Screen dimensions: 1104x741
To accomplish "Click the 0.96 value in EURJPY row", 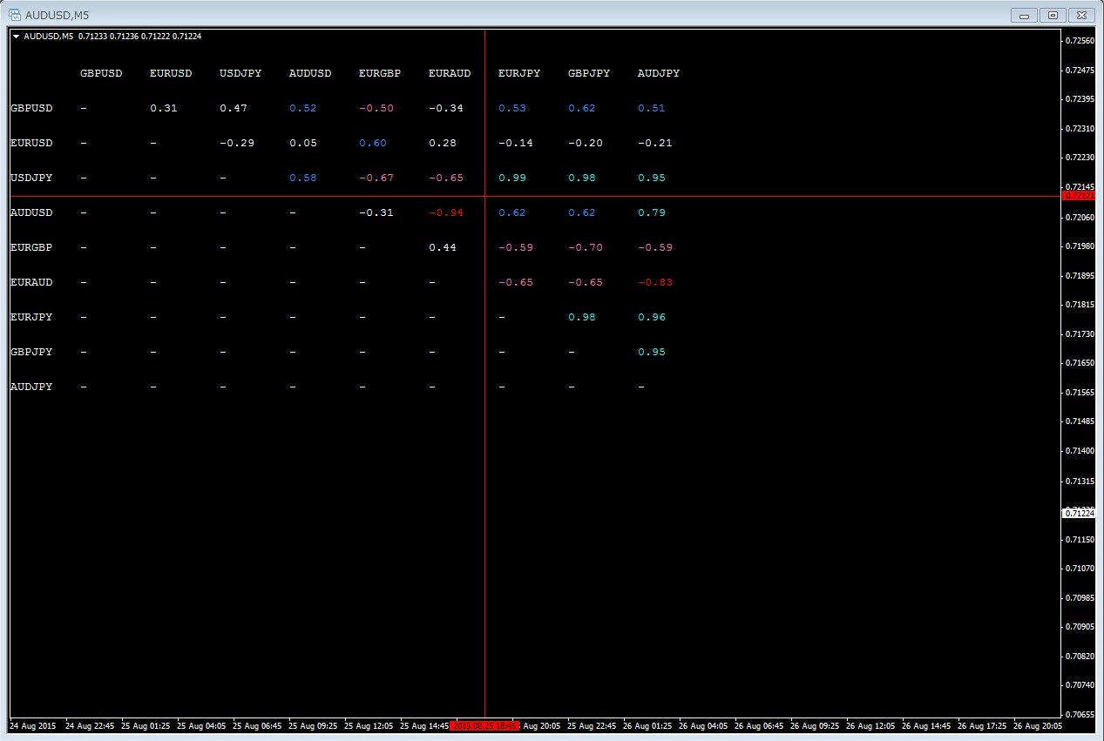I will [x=652, y=317].
